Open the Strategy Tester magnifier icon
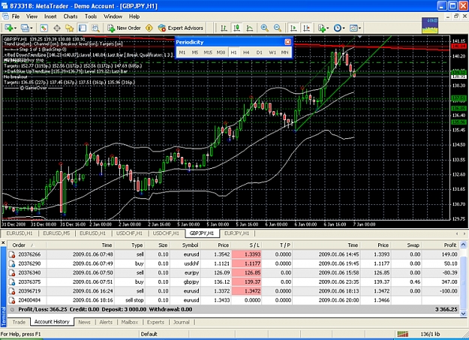Screen dimensions: 469x340 [95, 28]
